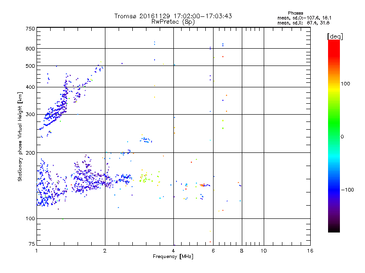
Task: Click the y-axis '100' tick label
Action: point(30,219)
